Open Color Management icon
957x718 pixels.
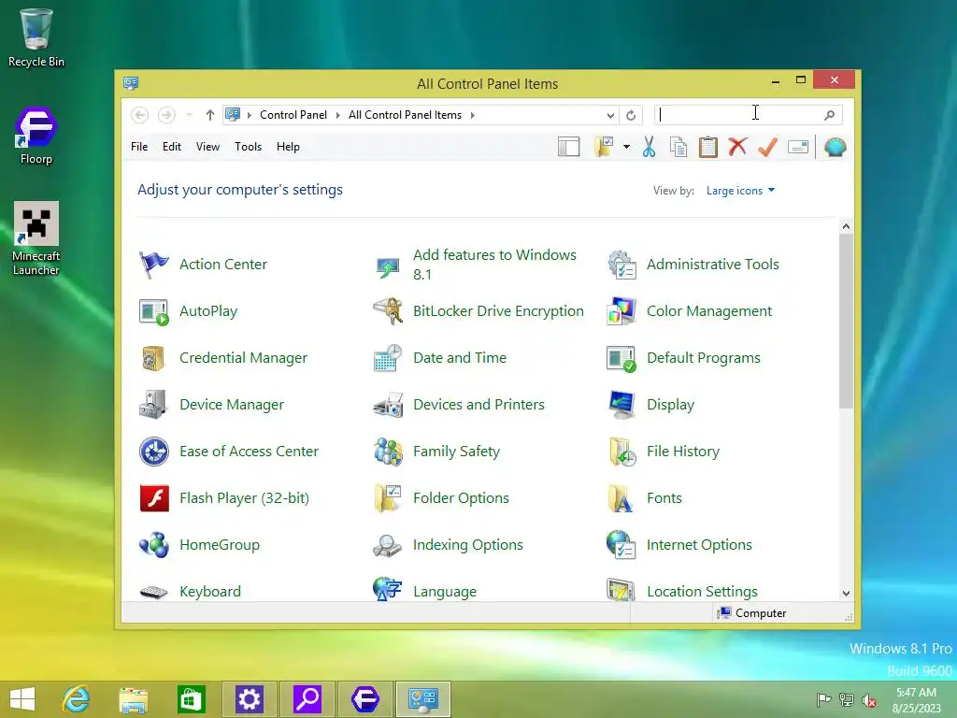pyautogui.click(x=621, y=311)
